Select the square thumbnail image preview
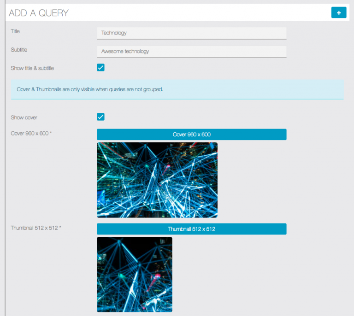 pyautogui.click(x=134, y=275)
